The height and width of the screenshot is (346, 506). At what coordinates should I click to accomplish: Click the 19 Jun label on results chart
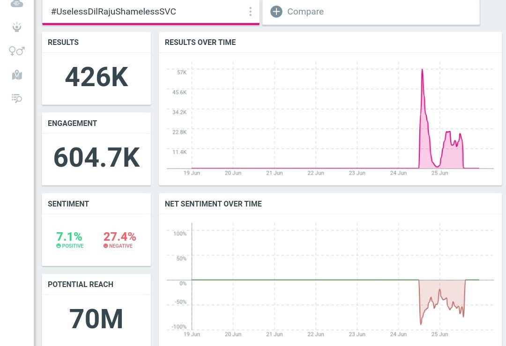tap(192, 173)
